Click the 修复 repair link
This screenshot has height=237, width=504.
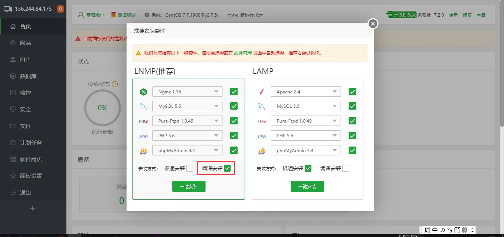pyautogui.click(x=467, y=15)
